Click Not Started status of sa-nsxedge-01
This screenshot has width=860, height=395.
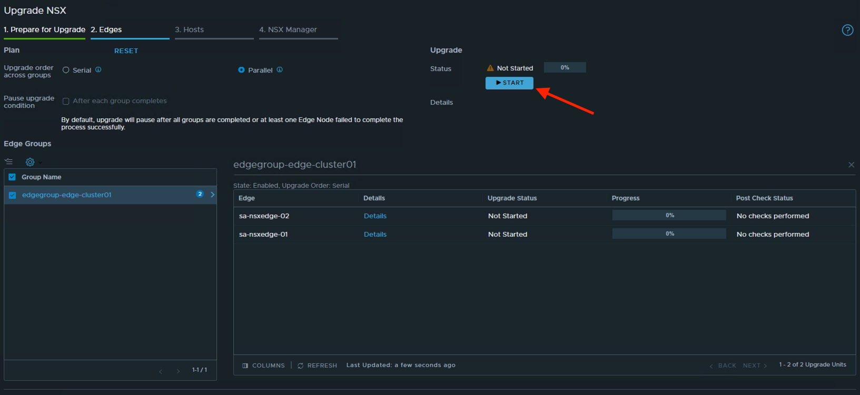[508, 235]
